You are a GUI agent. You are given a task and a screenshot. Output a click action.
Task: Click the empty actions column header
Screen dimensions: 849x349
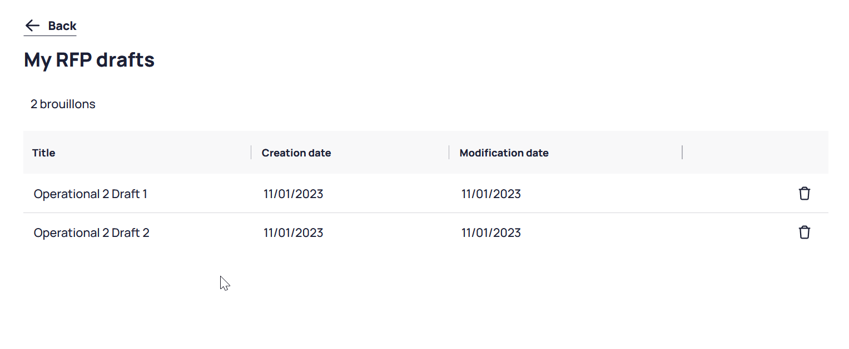point(756,153)
